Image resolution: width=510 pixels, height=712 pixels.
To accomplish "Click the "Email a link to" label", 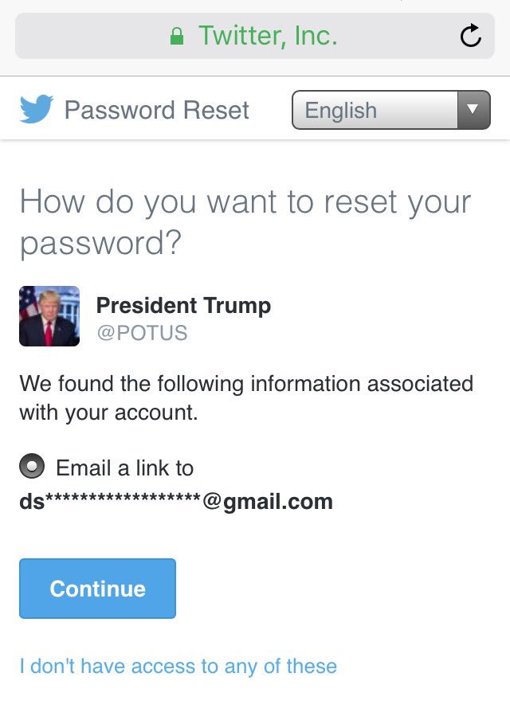I will coord(124,468).
